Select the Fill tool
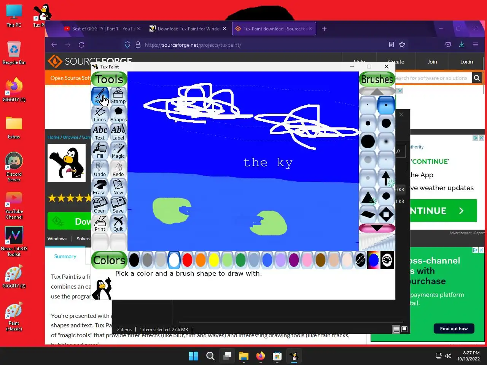 (x=100, y=151)
